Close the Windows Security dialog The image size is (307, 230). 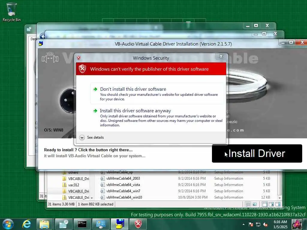pyautogui.click(x=221, y=56)
